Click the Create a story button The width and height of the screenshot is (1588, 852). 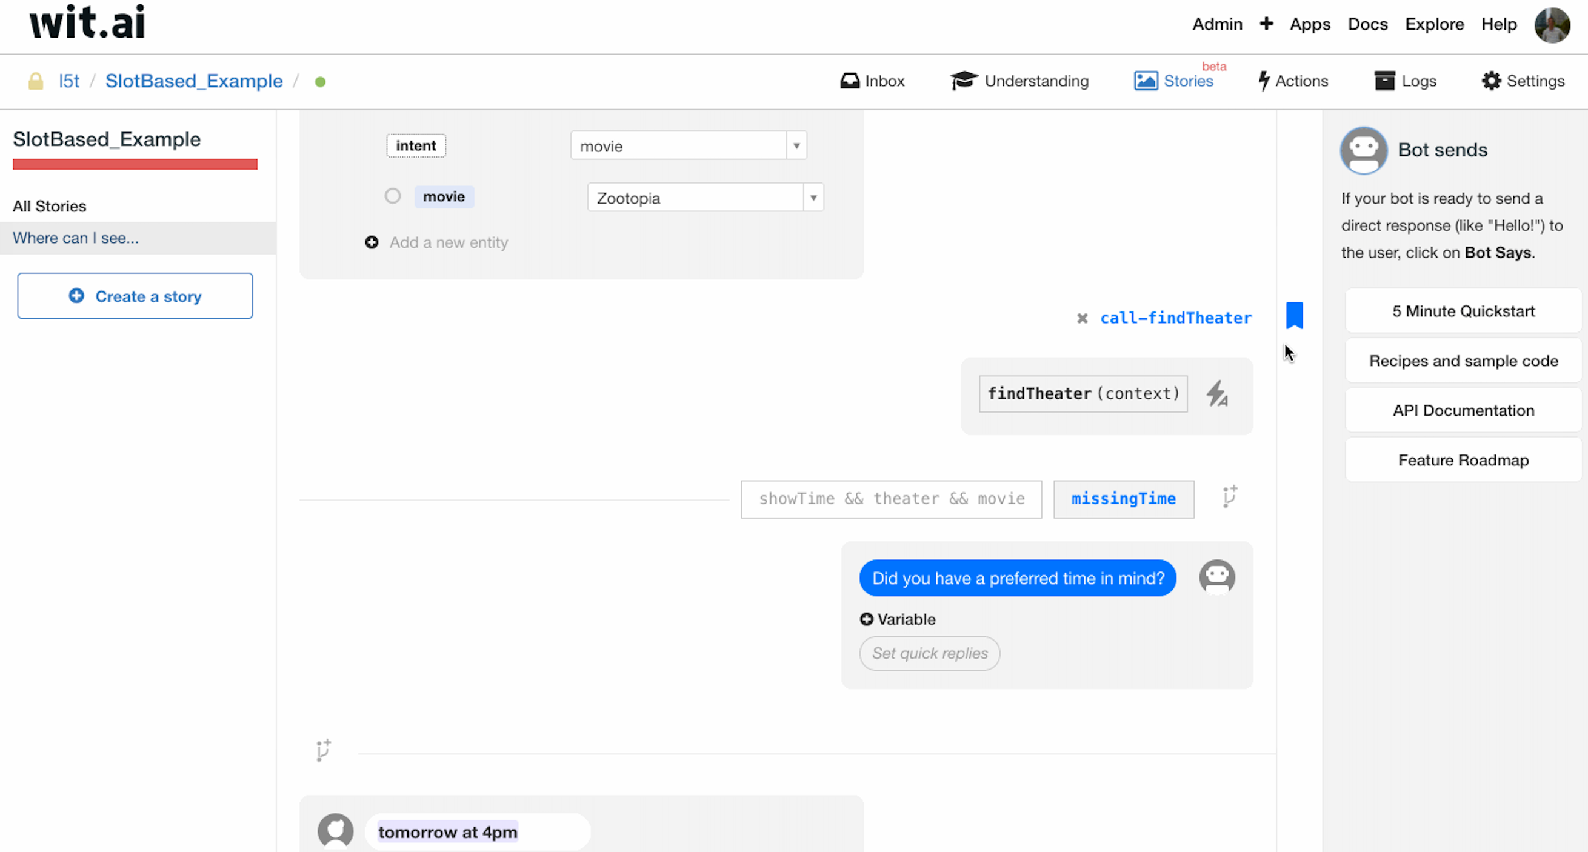coord(135,296)
